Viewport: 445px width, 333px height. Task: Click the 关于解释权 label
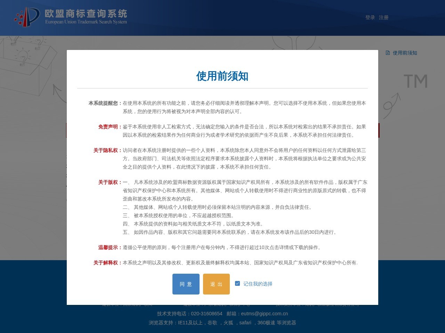click(x=108, y=263)
